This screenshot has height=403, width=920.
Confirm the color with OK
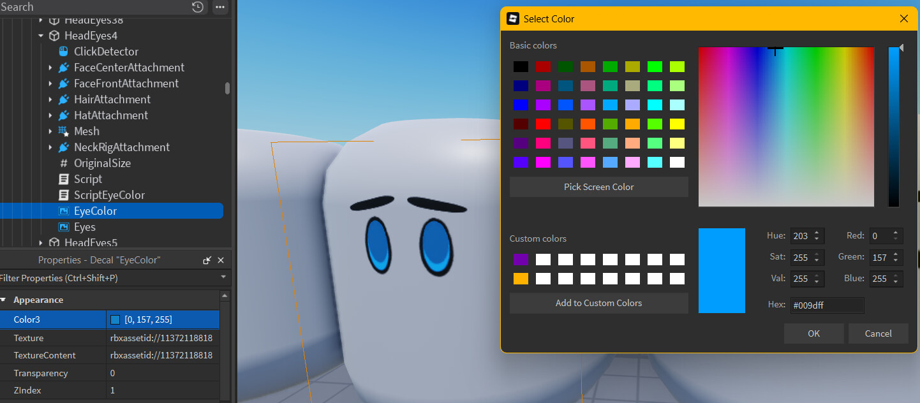click(x=813, y=333)
